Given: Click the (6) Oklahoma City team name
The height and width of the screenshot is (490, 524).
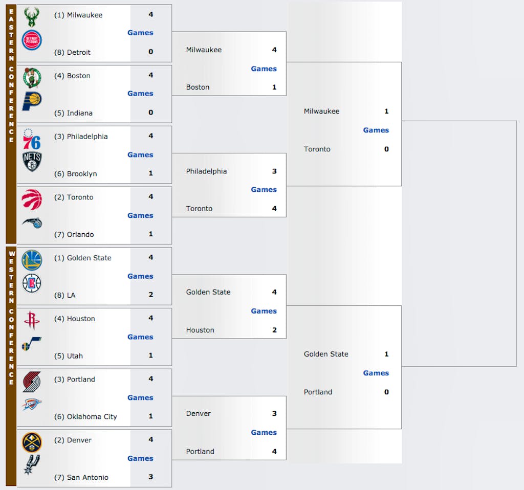Looking at the screenshot, I should [85, 416].
